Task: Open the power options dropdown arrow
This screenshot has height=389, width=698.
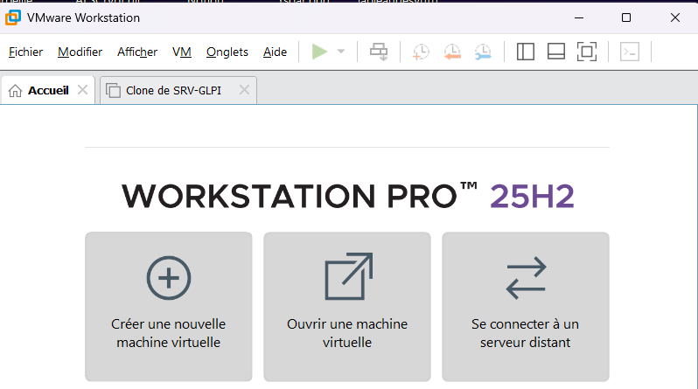Action: tap(341, 52)
